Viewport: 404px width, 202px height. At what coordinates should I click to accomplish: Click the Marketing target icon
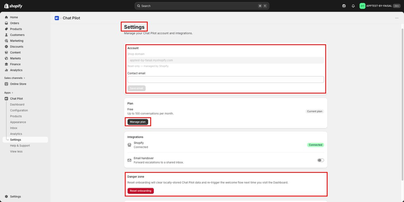click(6, 41)
